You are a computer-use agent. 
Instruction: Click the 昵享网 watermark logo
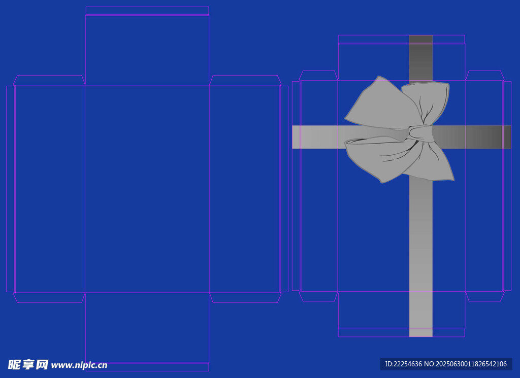[28, 364]
